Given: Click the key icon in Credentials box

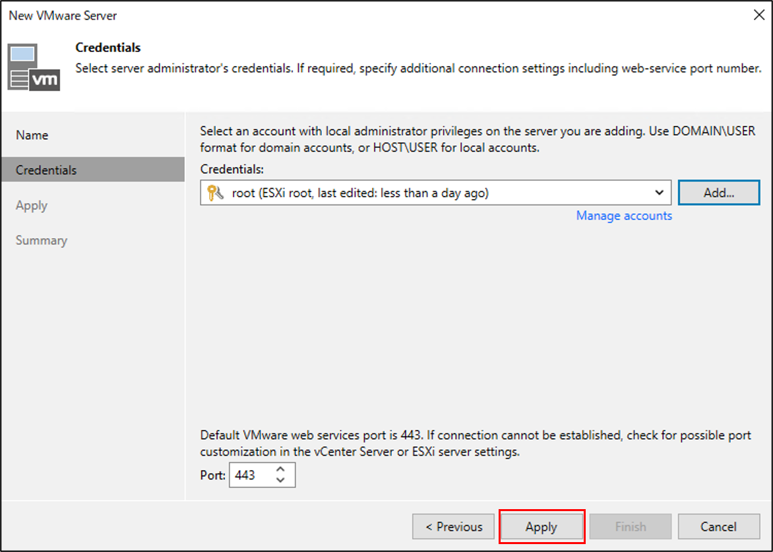Looking at the screenshot, I should pyautogui.click(x=216, y=193).
